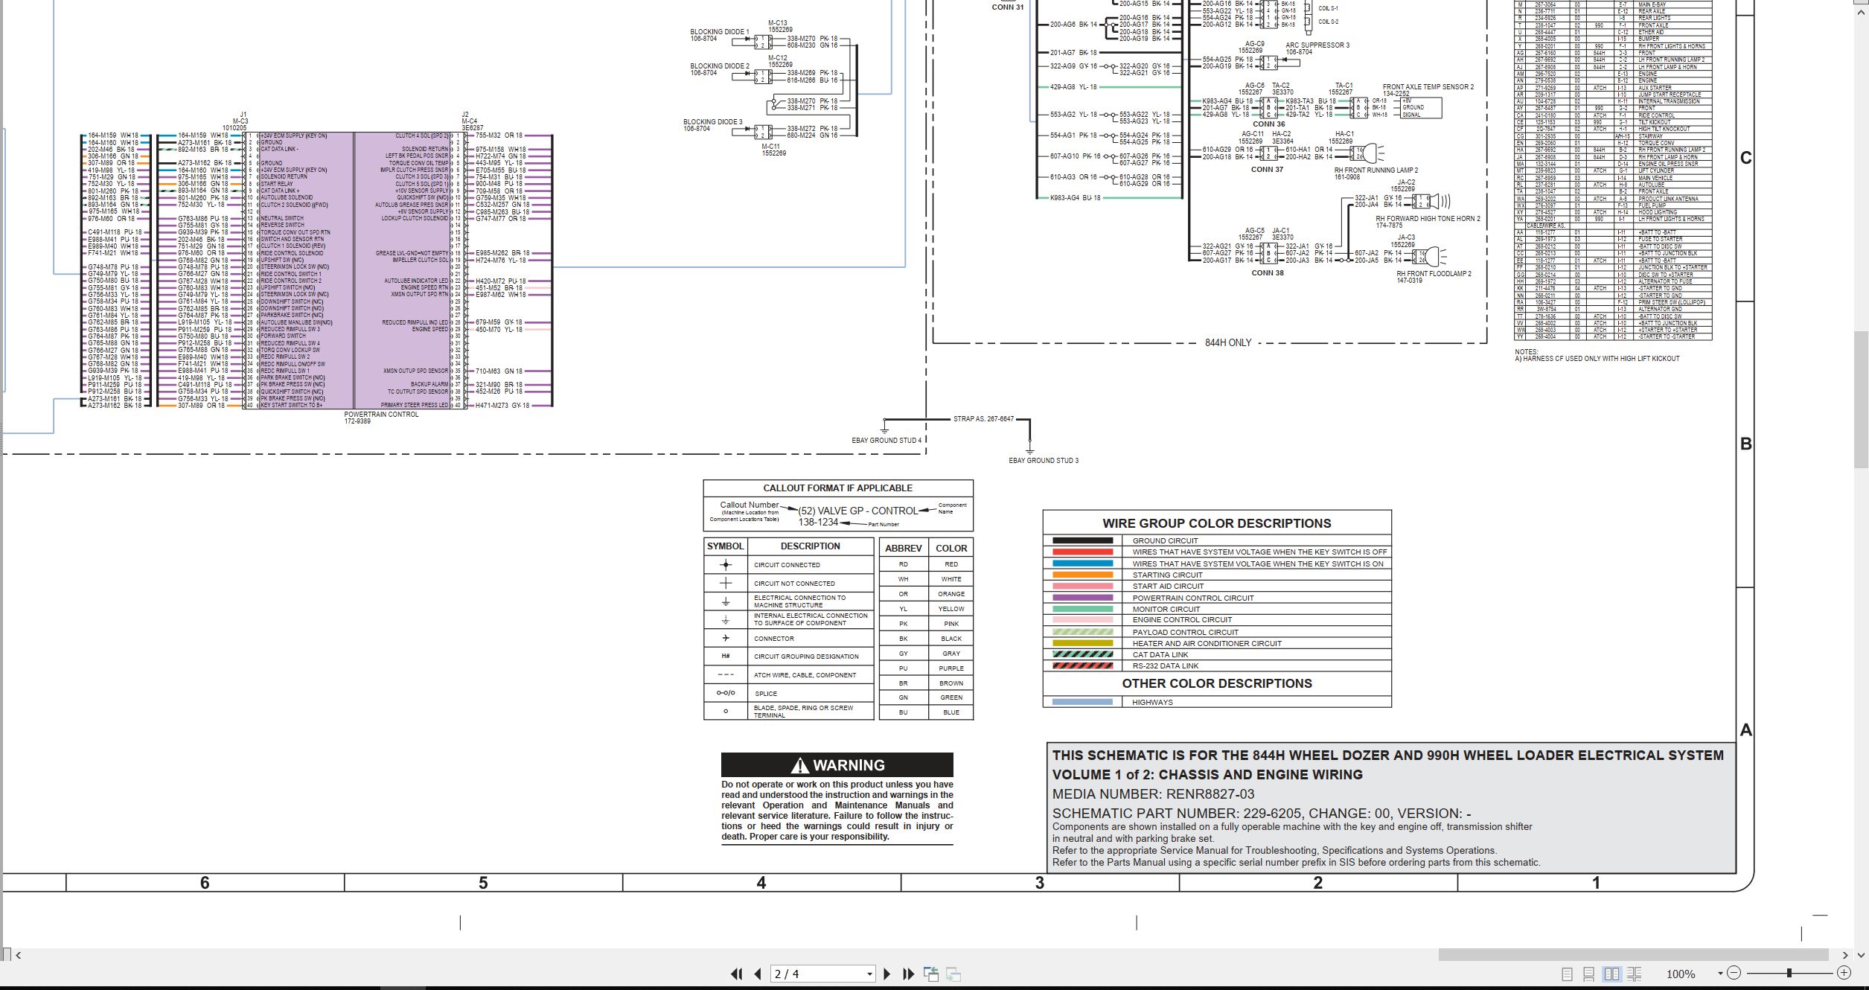Click the RH FRONT FLOODLAMP 2 label

coord(1434,274)
